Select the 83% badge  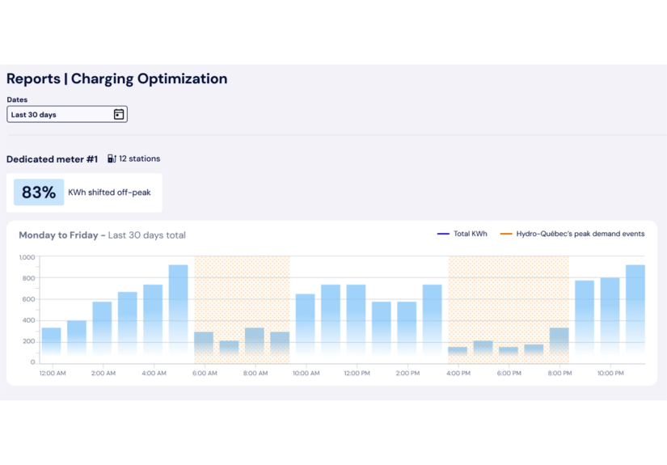click(39, 192)
